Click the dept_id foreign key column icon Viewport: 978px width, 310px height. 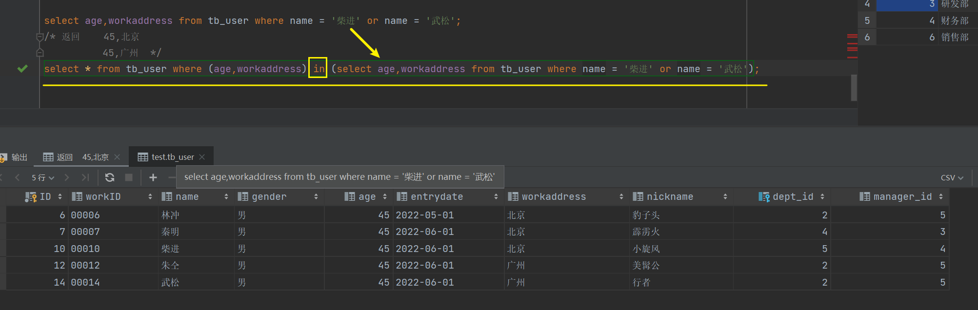click(764, 197)
